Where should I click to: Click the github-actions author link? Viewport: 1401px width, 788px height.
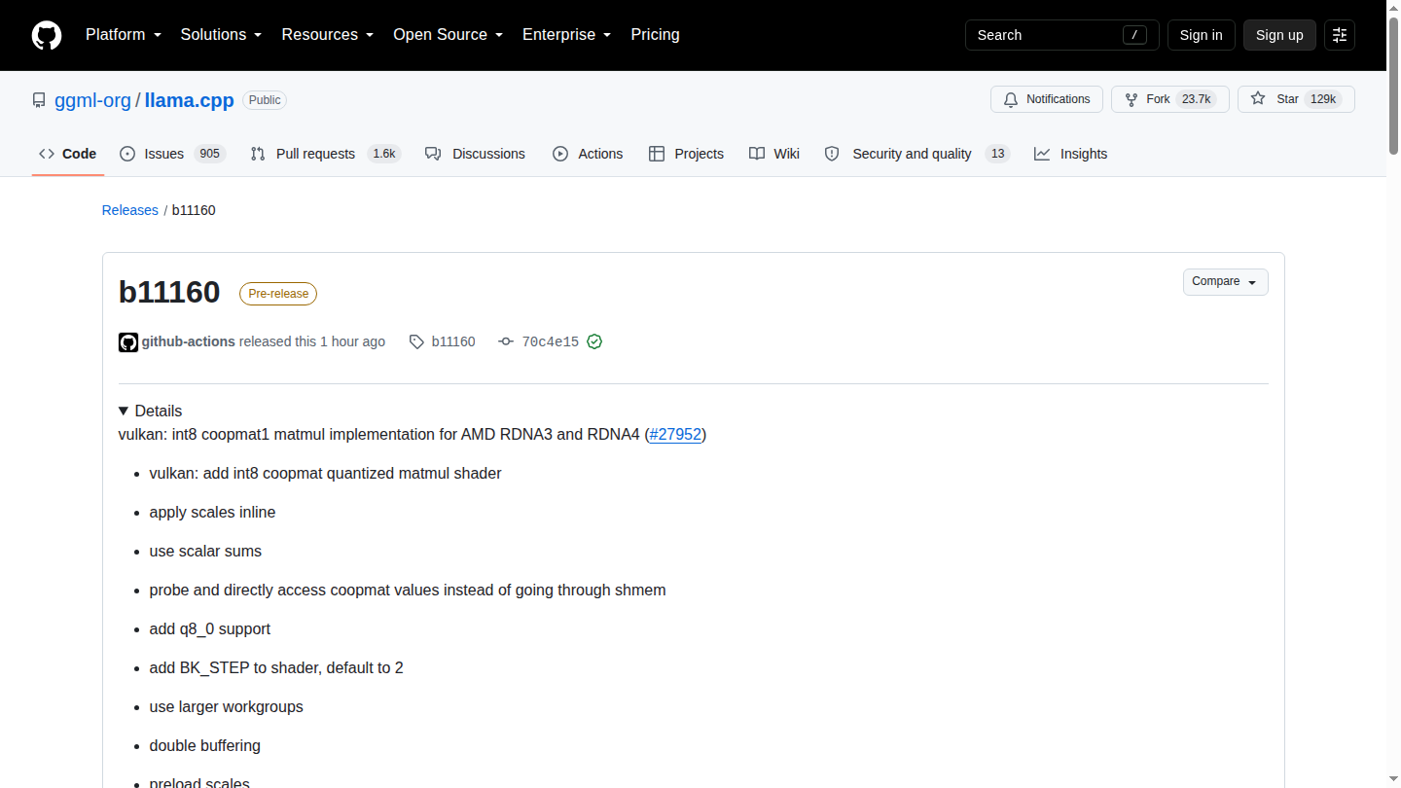(189, 342)
